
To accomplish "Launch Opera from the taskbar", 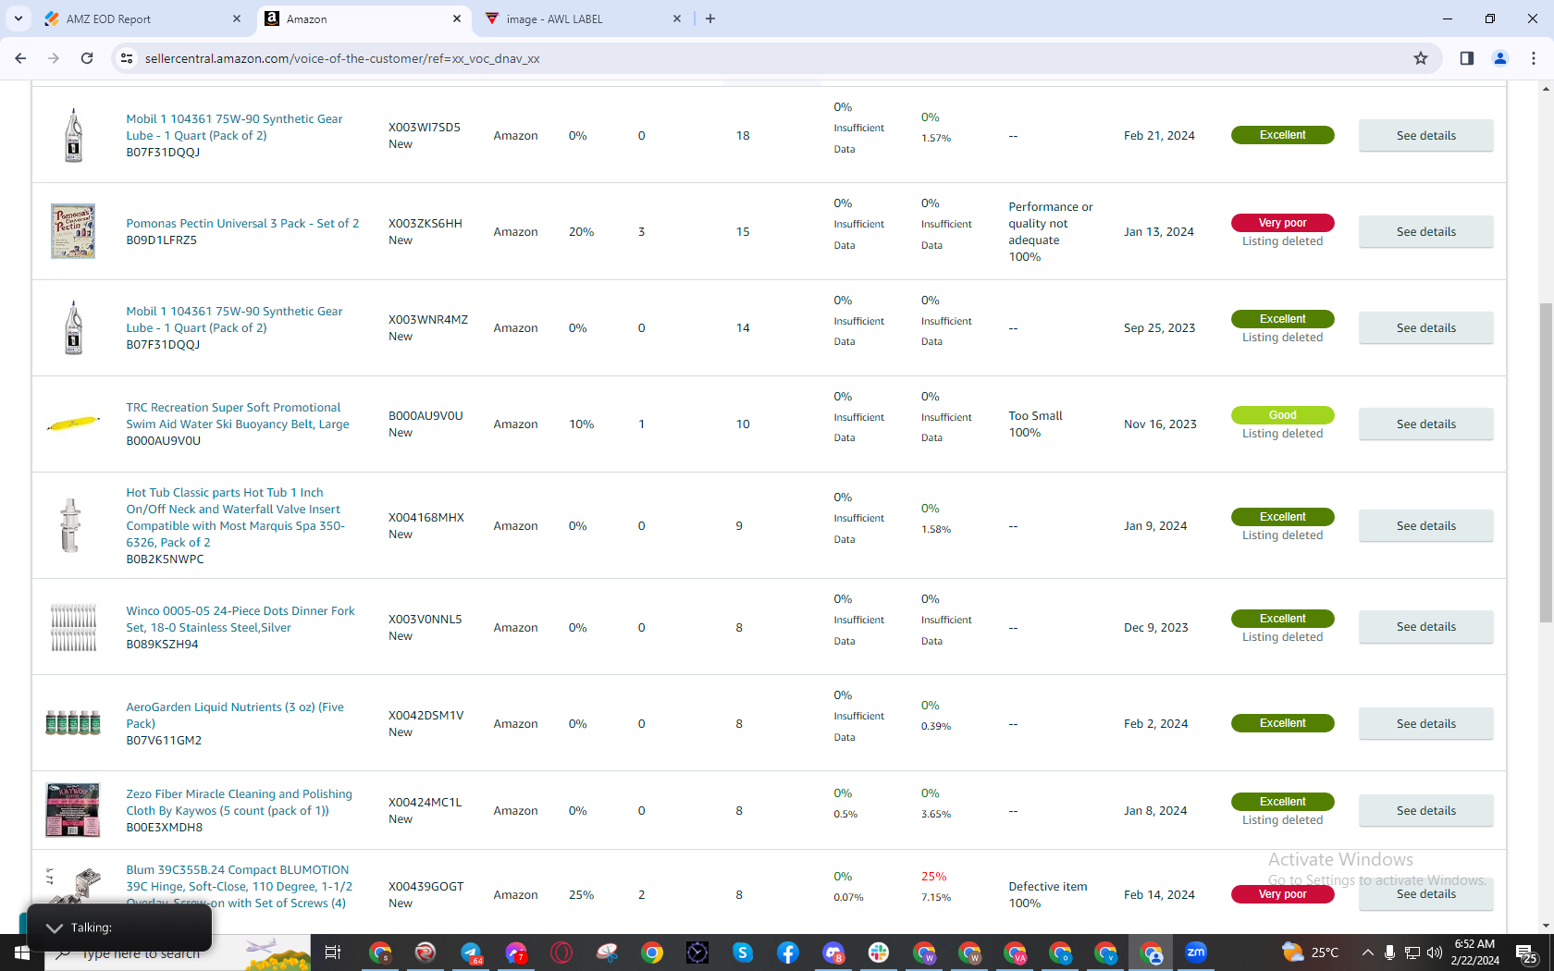I will pyautogui.click(x=561, y=953).
